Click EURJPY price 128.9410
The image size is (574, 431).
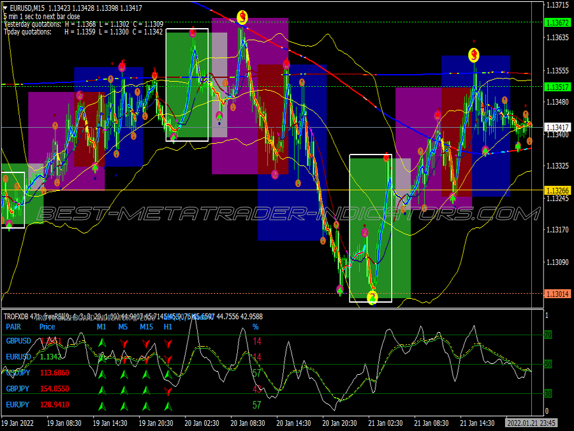pos(55,405)
